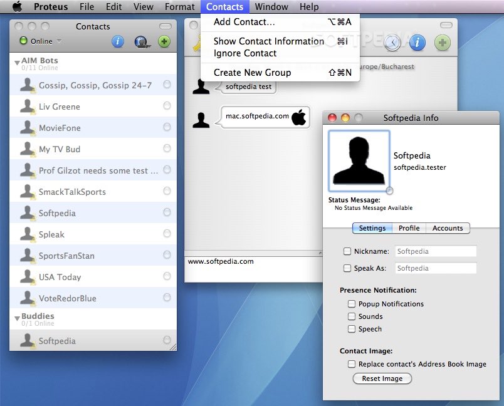504x406 pixels.
Task: Click MovieFone avatar icon
Action: (28, 128)
